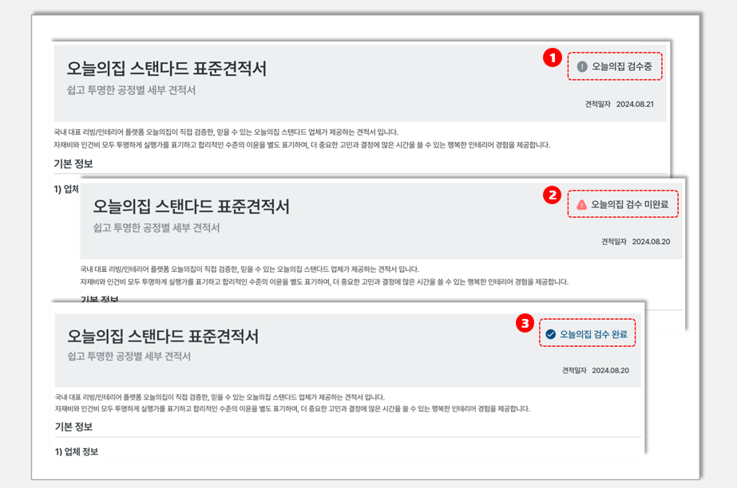
Task: Click the red warning triangle beside 검수 미완료
Action: coord(581,205)
